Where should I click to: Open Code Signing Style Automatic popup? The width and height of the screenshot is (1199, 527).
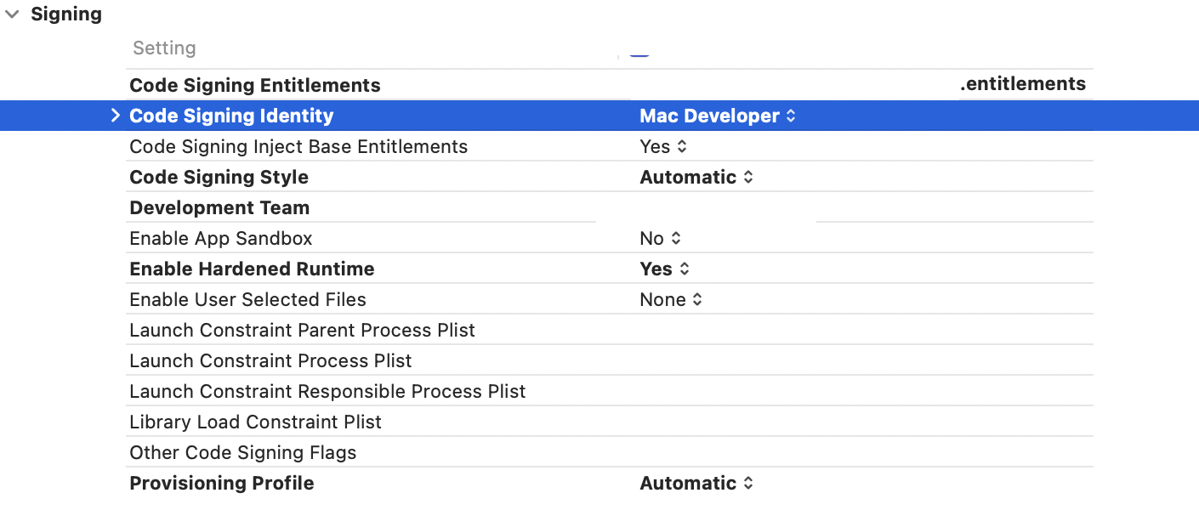(x=696, y=177)
